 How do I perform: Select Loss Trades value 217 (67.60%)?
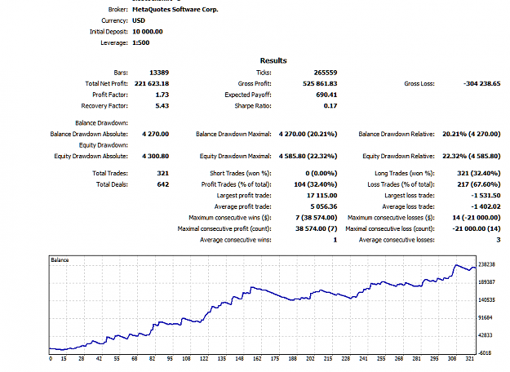[479, 184]
